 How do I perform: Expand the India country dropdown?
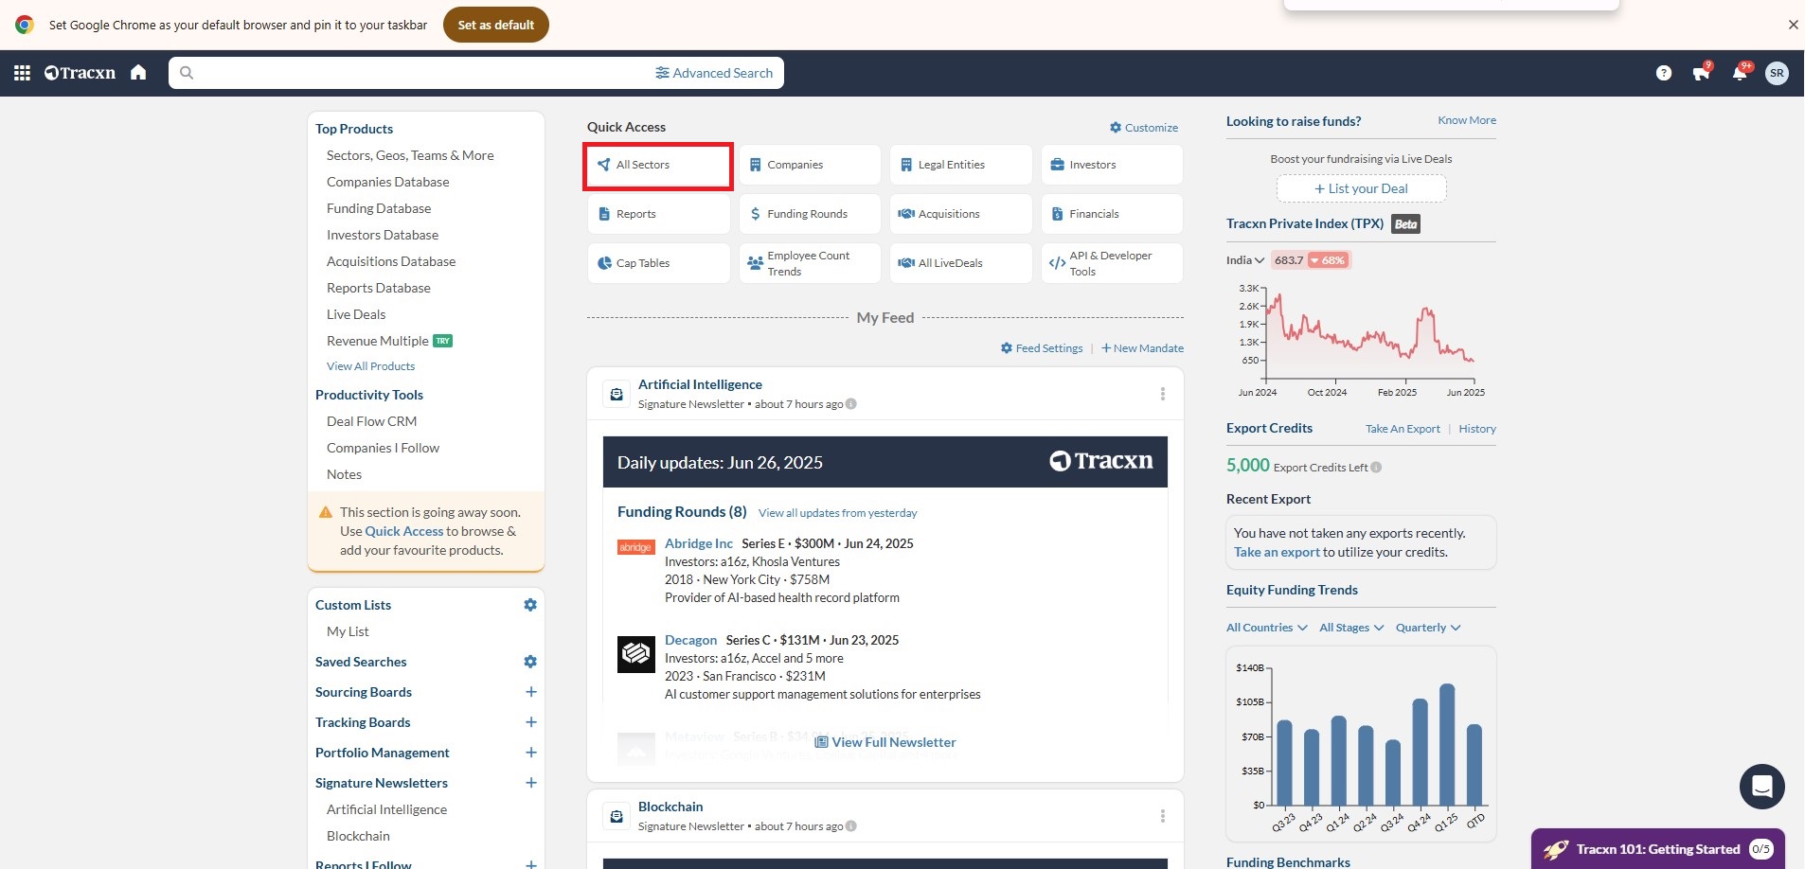coord(1245,260)
